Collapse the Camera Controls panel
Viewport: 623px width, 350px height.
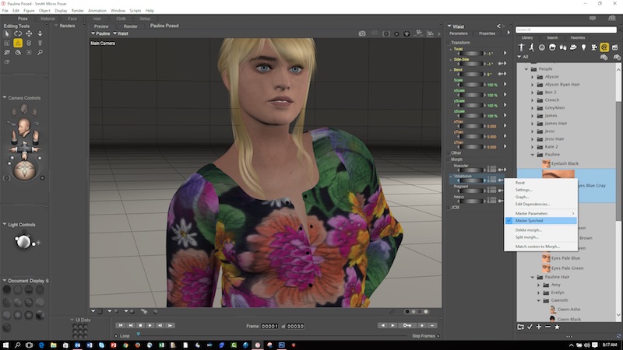[x=5, y=98]
